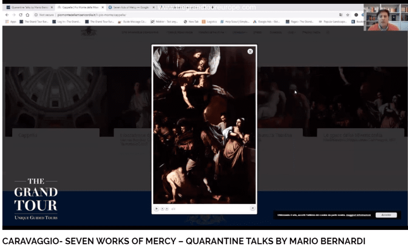This screenshot has width=408, height=249.
Task: Open Pages - The Grand bookmark
Action: tap(300, 22)
